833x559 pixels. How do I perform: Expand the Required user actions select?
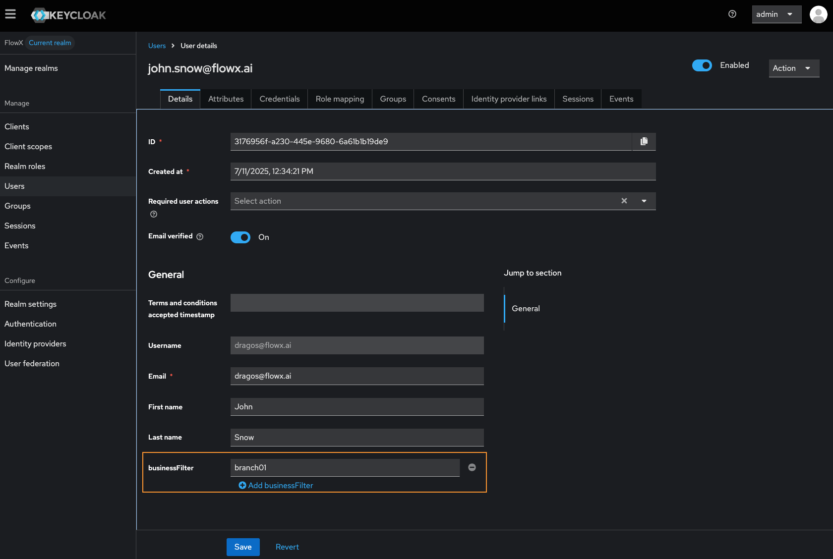coord(644,201)
